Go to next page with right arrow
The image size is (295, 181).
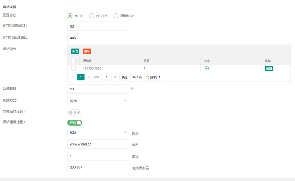coord(89,78)
